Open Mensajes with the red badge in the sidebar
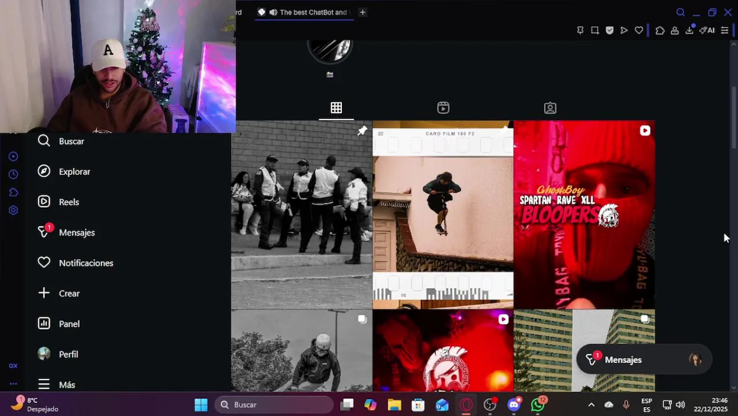The image size is (738, 416). click(66, 232)
